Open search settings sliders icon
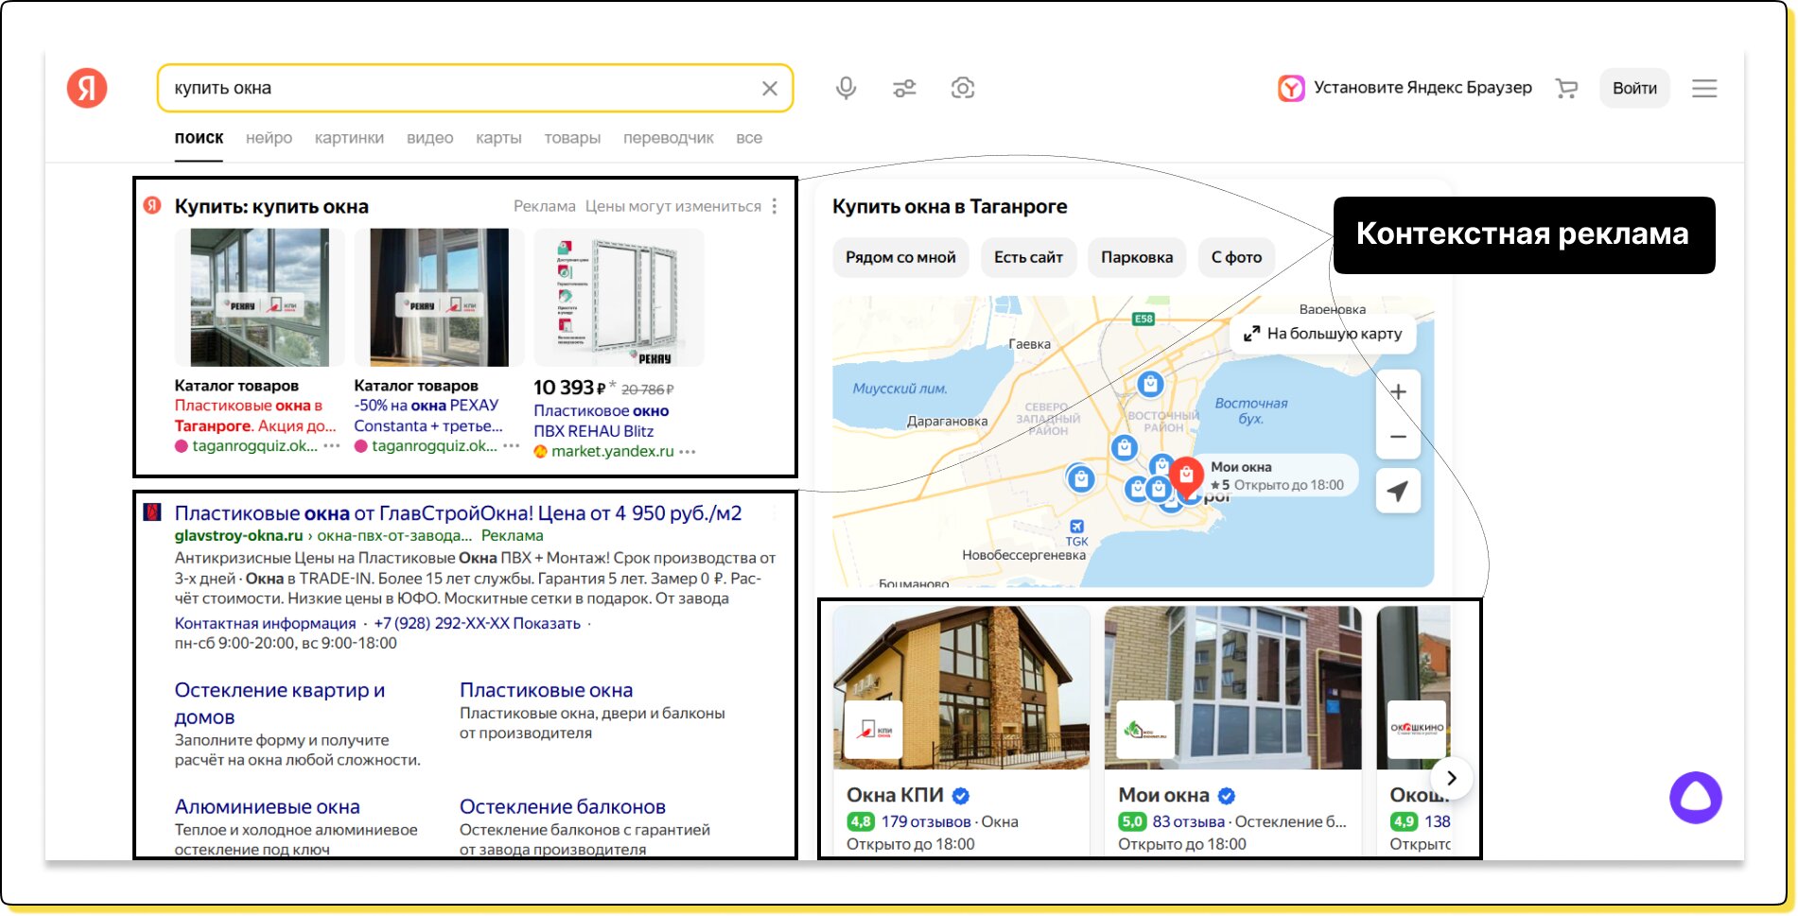1798x916 pixels. point(904,88)
